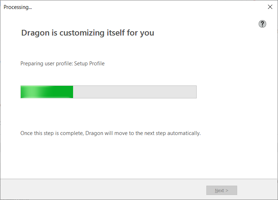Open help via the question mark icon

[262, 24]
